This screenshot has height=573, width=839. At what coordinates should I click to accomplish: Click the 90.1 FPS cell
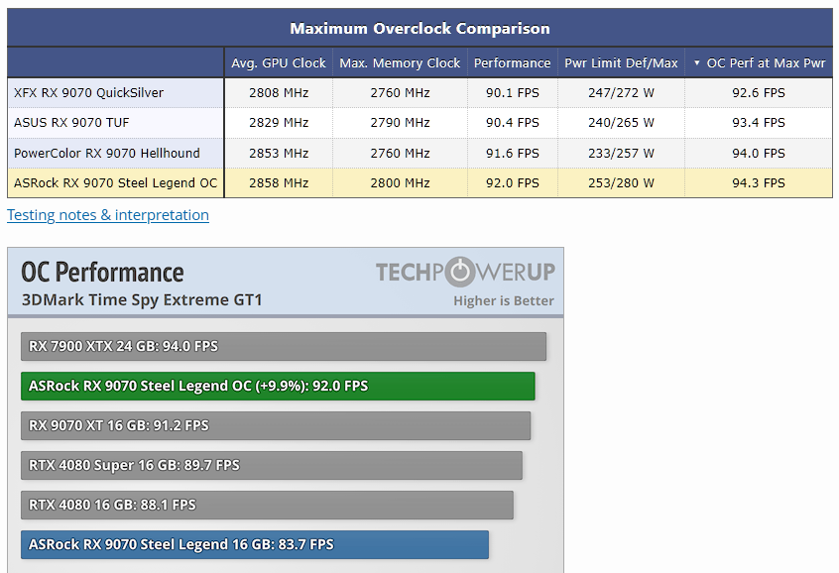(512, 92)
